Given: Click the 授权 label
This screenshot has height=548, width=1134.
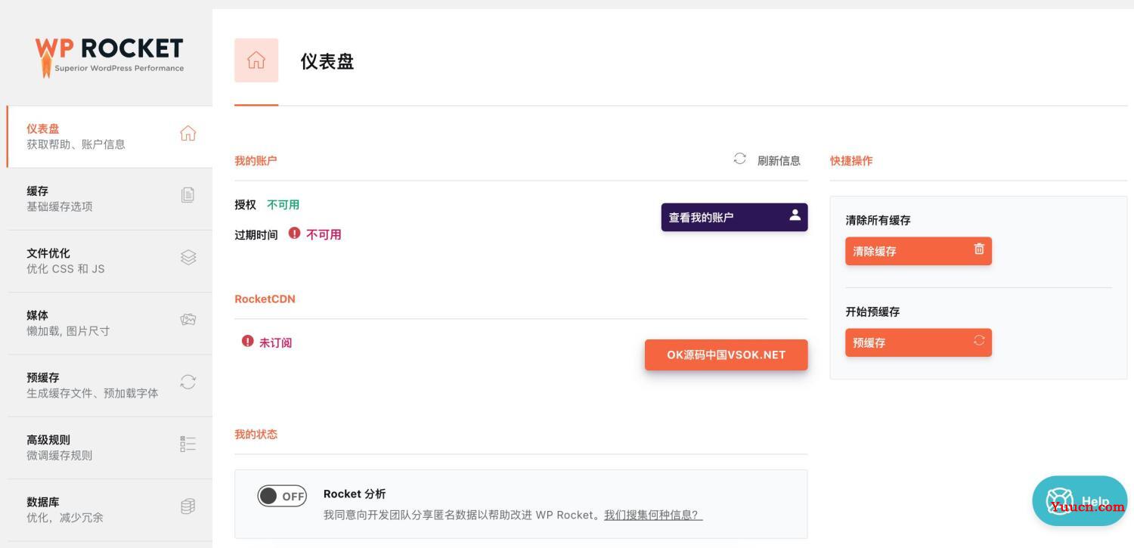Looking at the screenshot, I should click(245, 204).
